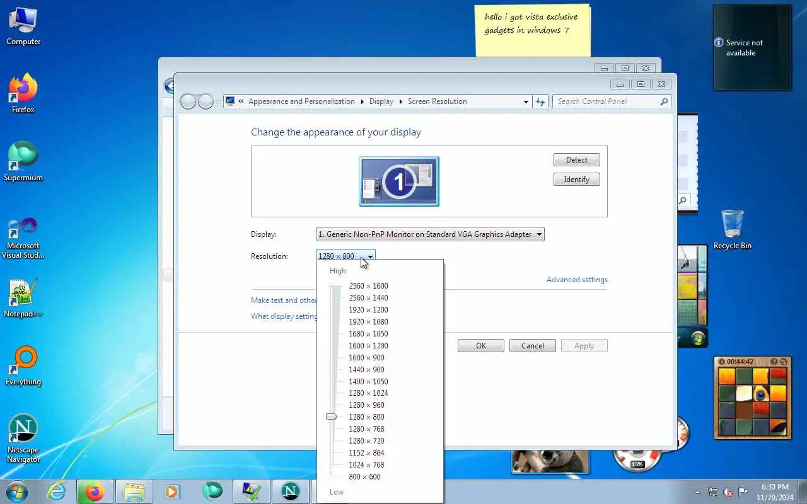Open Netscape Navigator from the taskbar
This screenshot has height=504, width=807.
(x=290, y=491)
